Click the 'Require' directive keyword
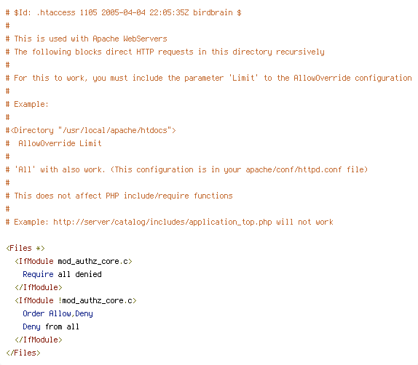 pos(38,275)
